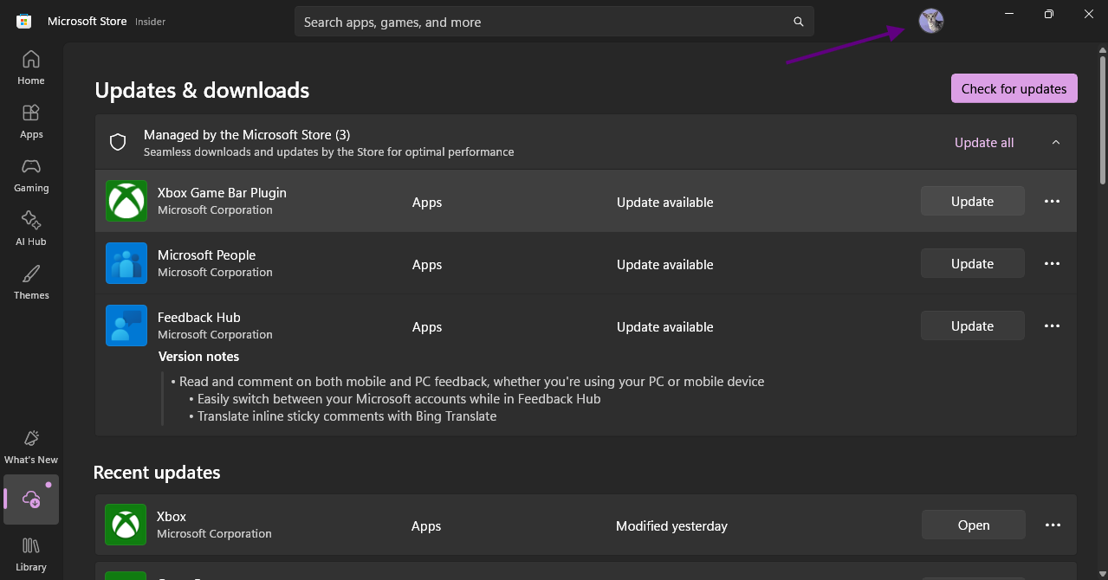
Task: Open more options for Feedback Hub
Action: pyautogui.click(x=1052, y=325)
